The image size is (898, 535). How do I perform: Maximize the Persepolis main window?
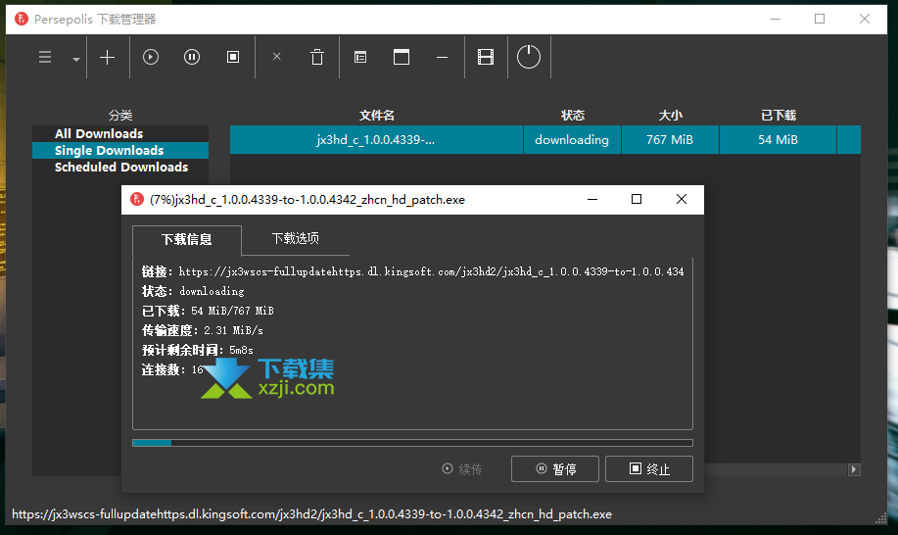[820, 19]
